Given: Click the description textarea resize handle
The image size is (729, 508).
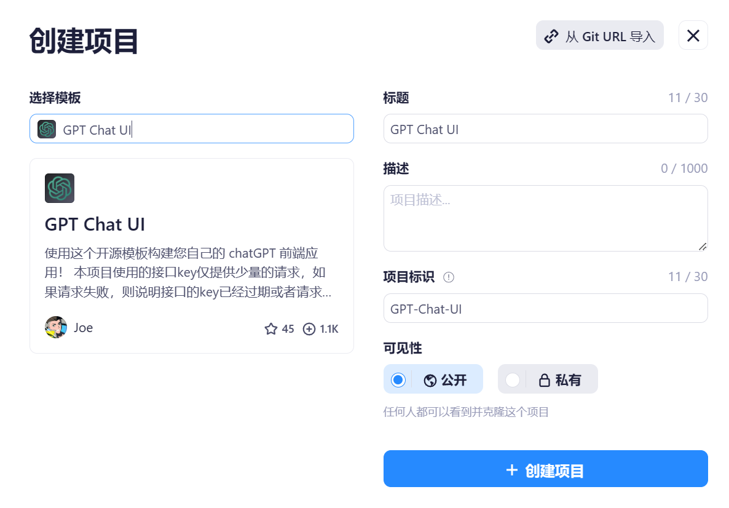Looking at the screenshot, I should (703, 246).
